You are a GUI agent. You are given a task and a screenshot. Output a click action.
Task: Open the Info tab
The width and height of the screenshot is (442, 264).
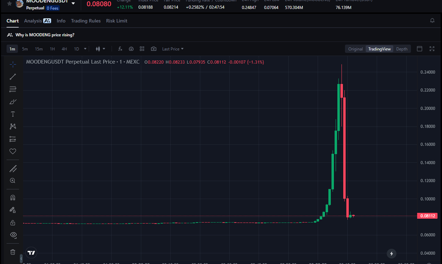pyautogui.click(x=61, y=21)
